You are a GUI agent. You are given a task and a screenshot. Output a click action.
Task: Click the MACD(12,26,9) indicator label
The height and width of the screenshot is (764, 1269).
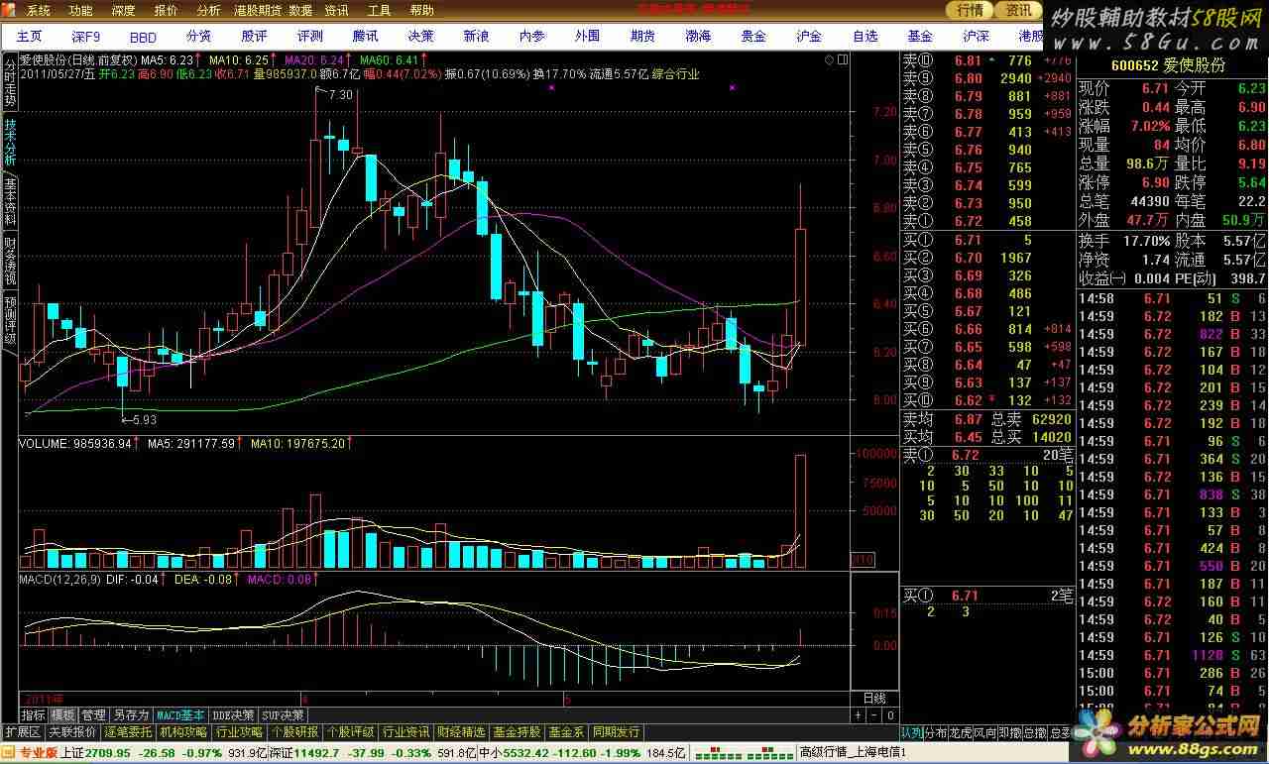click(x=60, y=579)
